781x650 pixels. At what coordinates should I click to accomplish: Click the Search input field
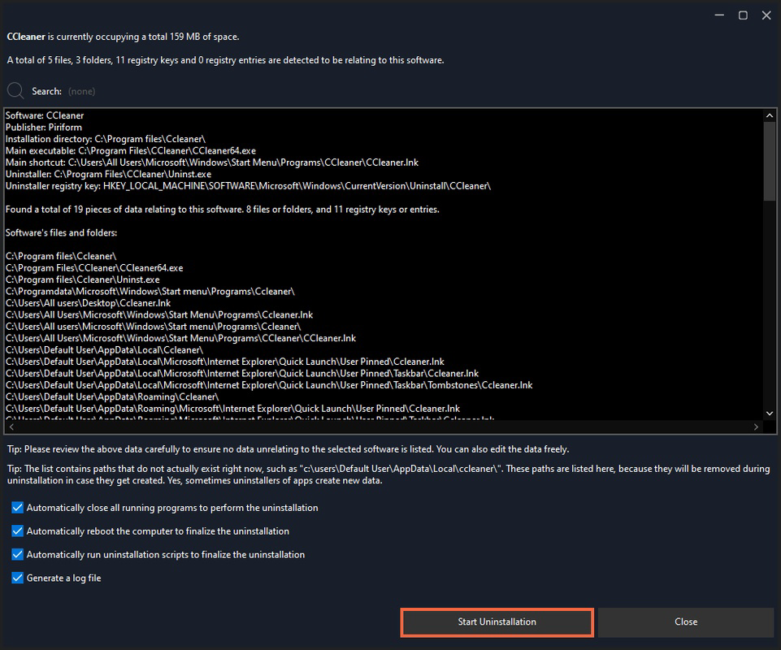82,91
